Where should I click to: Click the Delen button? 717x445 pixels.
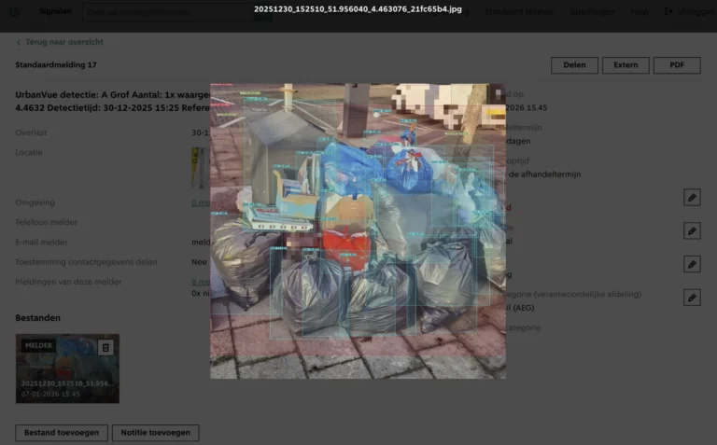(x=574, y=65)
